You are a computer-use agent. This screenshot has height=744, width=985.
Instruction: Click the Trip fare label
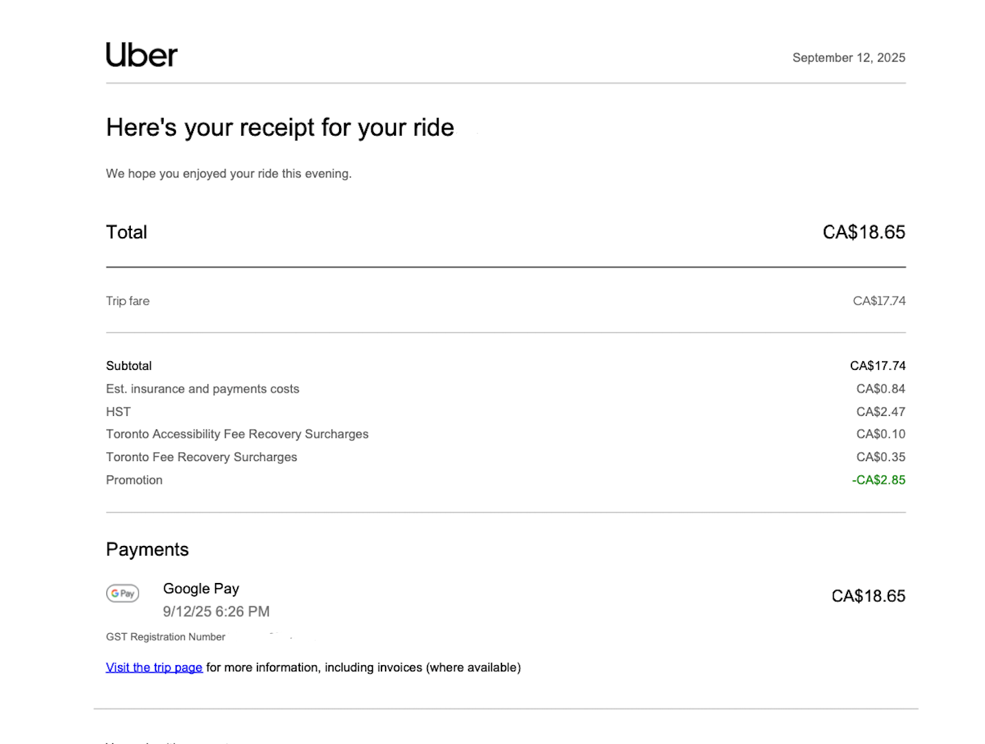[127, 301]
